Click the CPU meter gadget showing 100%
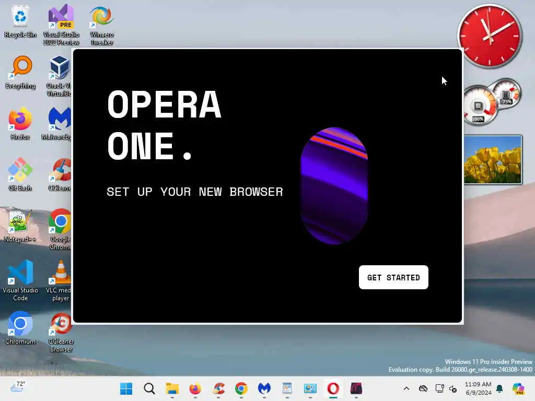 tap(479, 105)
